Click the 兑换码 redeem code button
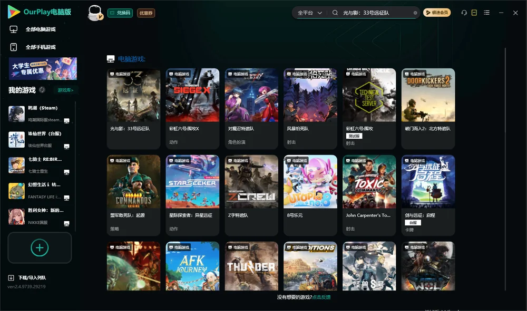The width and height of the screenshot is (527, 311). (x=120, y=13)
